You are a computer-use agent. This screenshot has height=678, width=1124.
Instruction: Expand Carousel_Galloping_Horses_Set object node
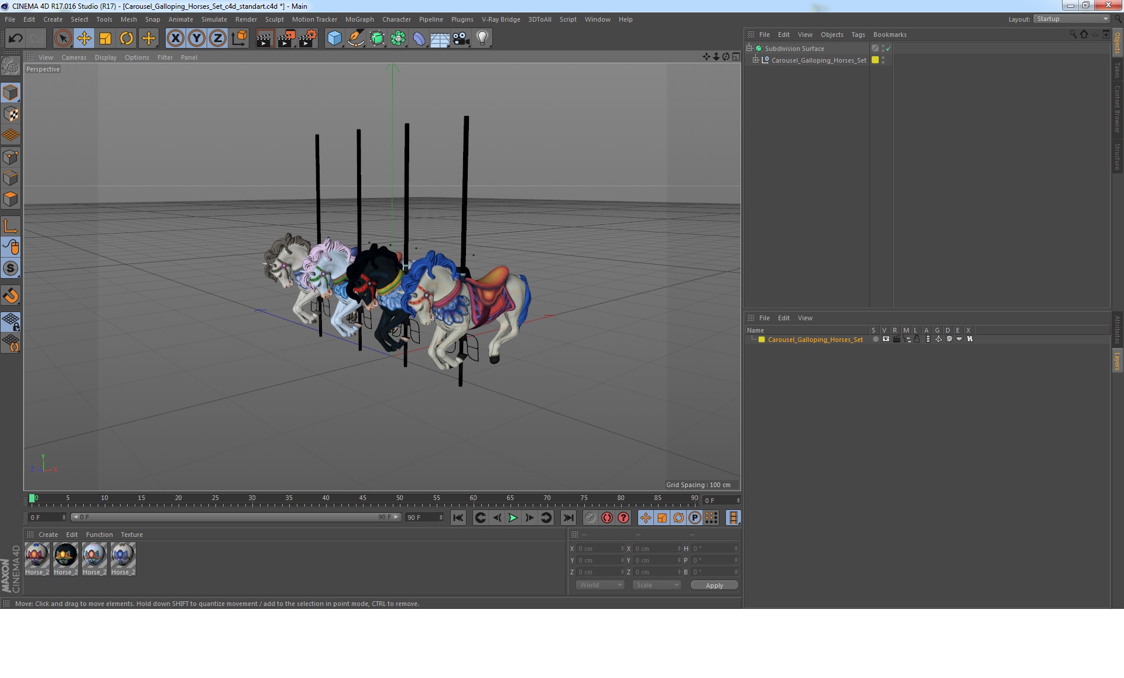click(756, 60)
